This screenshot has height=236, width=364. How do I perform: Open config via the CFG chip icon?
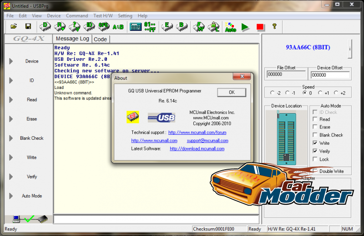[x=104, y=27]
